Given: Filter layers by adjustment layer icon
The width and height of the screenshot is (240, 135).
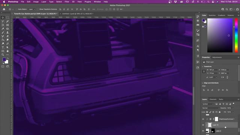Looking at the screenshot, I should [220, 104].
